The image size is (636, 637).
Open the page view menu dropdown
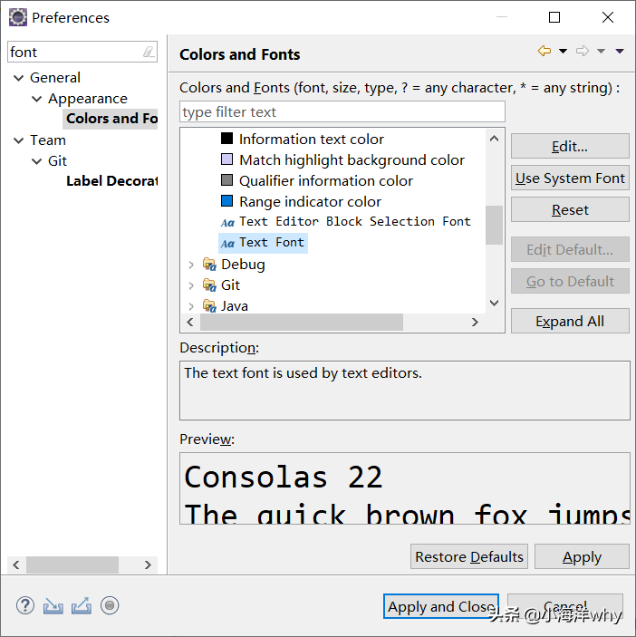[620, 51]
